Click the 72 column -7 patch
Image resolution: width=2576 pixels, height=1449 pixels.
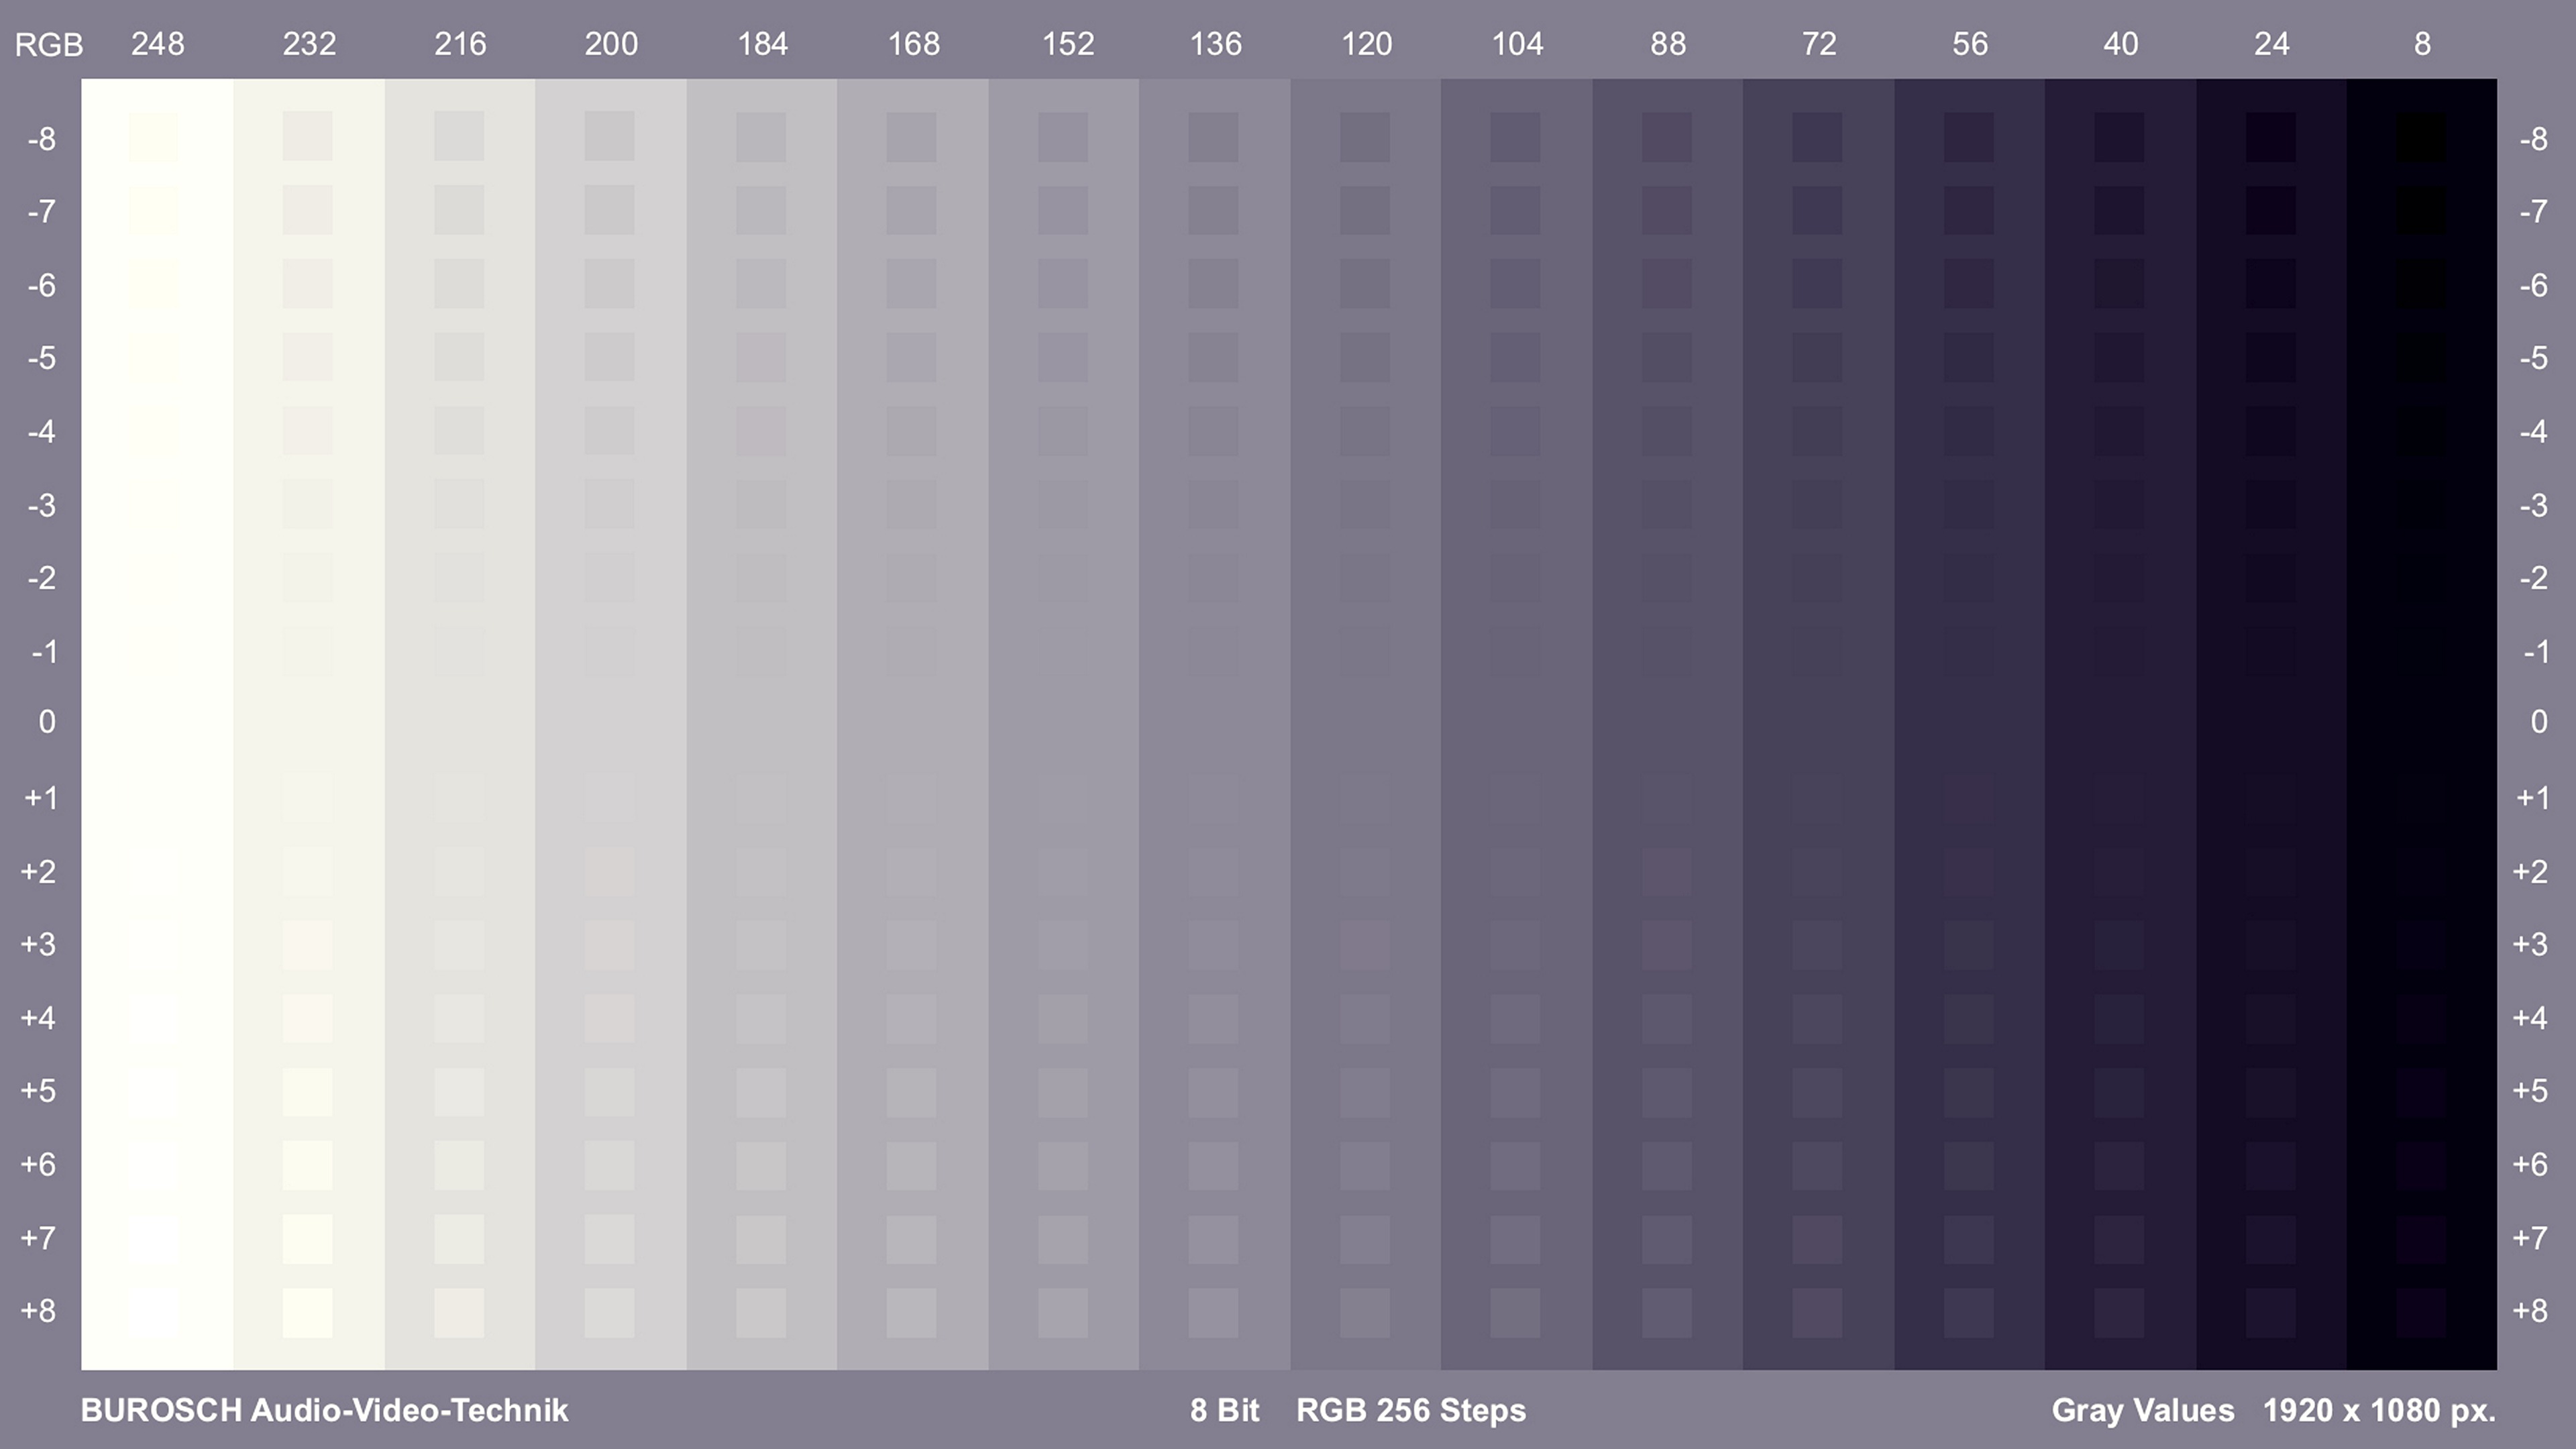click(1817, 210)
